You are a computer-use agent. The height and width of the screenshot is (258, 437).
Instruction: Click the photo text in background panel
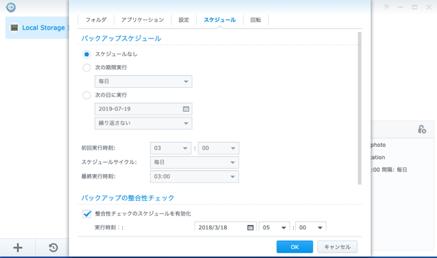click(x=378, y=145)
